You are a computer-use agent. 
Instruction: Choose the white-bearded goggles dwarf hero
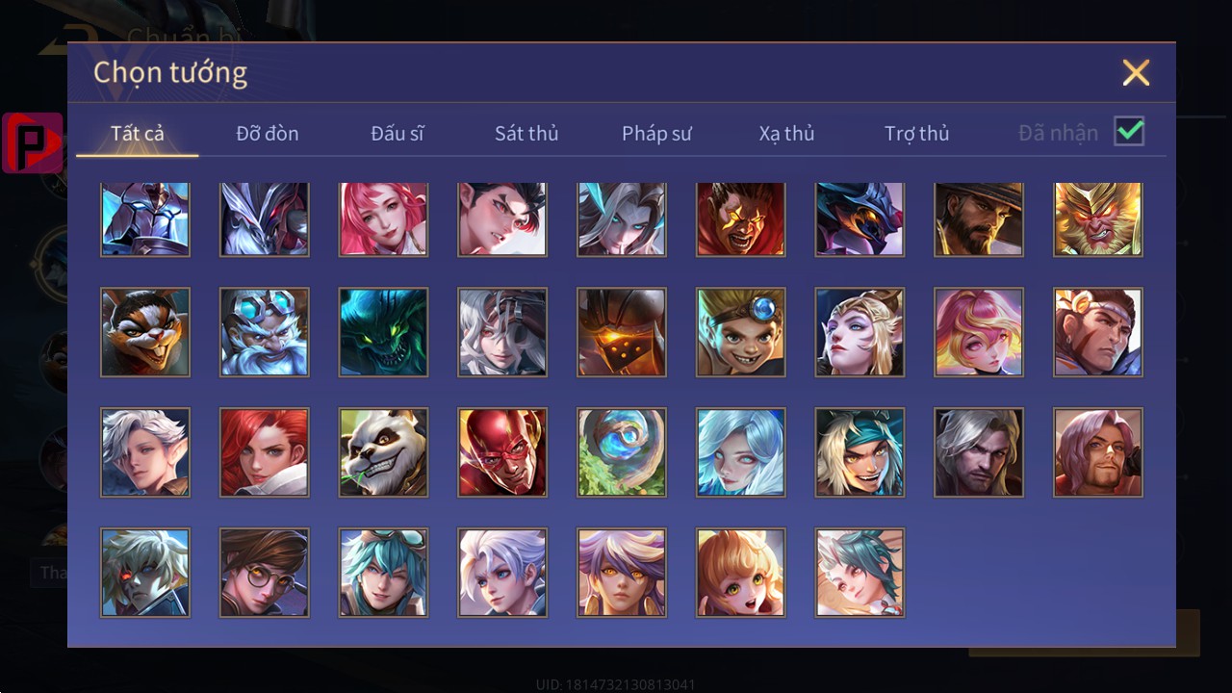point(265,332)
